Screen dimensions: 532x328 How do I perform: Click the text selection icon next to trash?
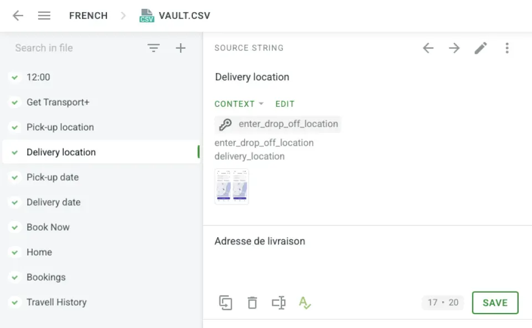(x=278, y=303)
